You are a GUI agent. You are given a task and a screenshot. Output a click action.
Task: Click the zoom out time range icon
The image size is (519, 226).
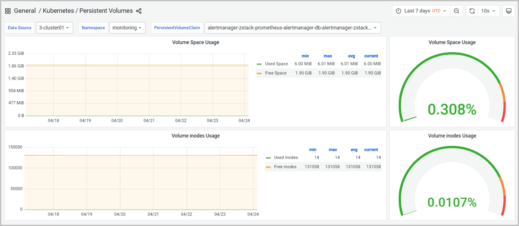click(x=456, y=11)
